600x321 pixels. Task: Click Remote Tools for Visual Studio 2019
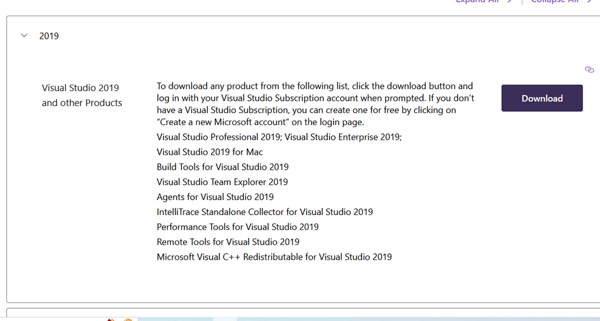click(x=228, y=242)
